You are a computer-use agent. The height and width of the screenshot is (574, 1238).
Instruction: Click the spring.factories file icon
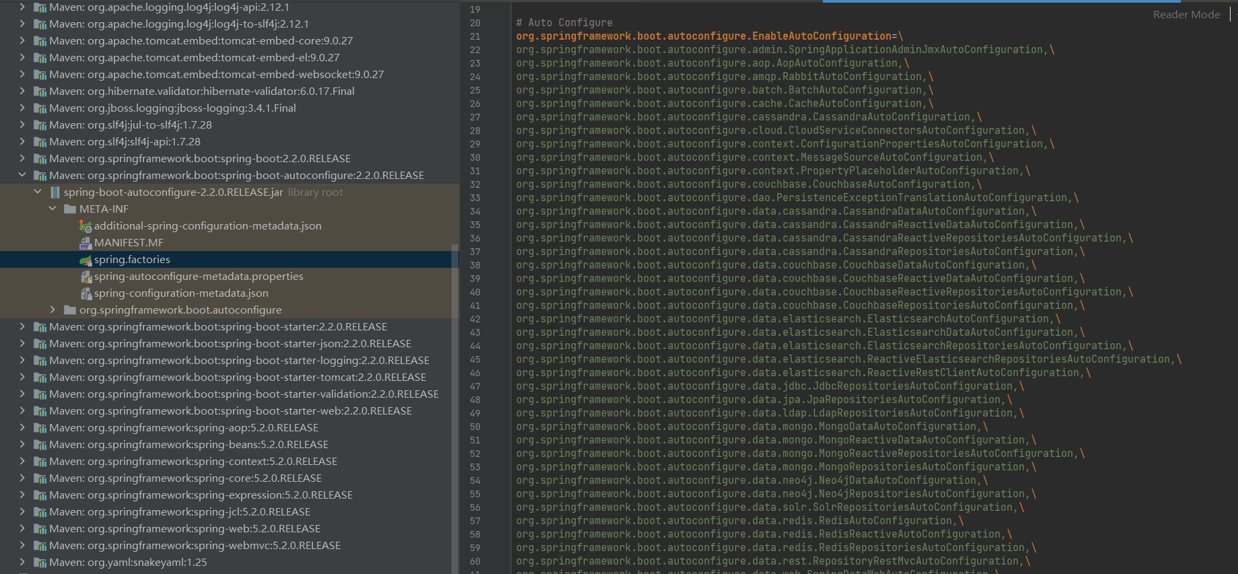(x=85, y=260)
